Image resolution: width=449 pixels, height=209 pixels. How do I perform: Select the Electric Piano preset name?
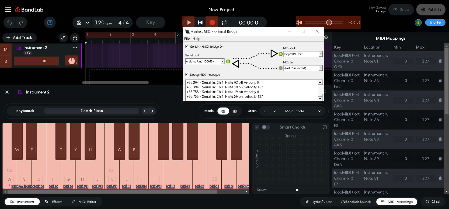[92, 111]
